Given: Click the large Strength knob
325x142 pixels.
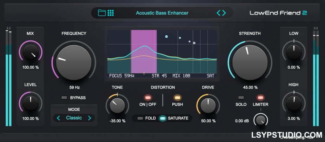Looking at the screenshot, I should pyautogui.click(x=250, y=63).
